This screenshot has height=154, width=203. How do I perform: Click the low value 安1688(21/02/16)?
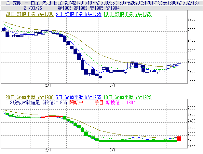point(181,3)
